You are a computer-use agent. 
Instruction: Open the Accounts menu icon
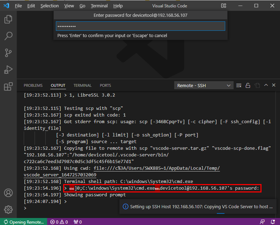tap(8, 193)
